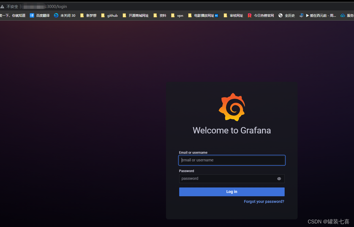This screenshot has height=227, width=354.
Task: Click the not-secure warning icon in address bar
Action: click(2, 7)
